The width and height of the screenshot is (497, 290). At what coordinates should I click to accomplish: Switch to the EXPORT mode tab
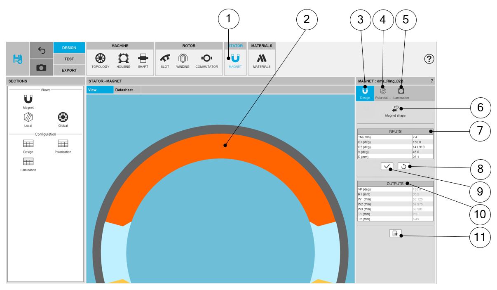coord(69,70)
